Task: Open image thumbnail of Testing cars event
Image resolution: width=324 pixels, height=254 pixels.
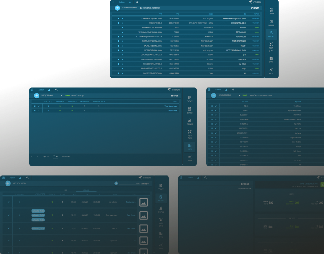Action: pyautogui.click(x=143, y=202)
